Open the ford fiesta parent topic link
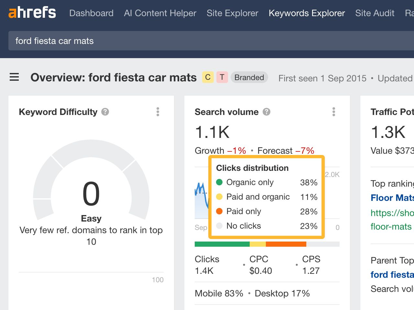This screenshot has height=310, width=414. [392, 274]
